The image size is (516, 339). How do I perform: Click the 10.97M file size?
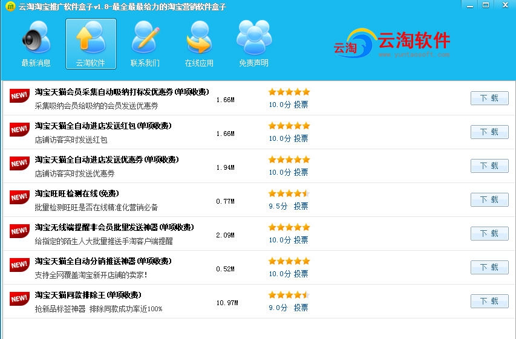(x=227, y=303)
